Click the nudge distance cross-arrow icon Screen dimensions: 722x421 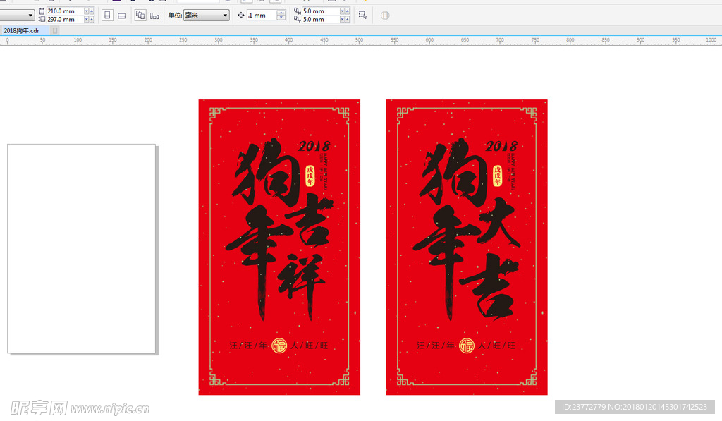pyautogui.click(x=242, y=15)
